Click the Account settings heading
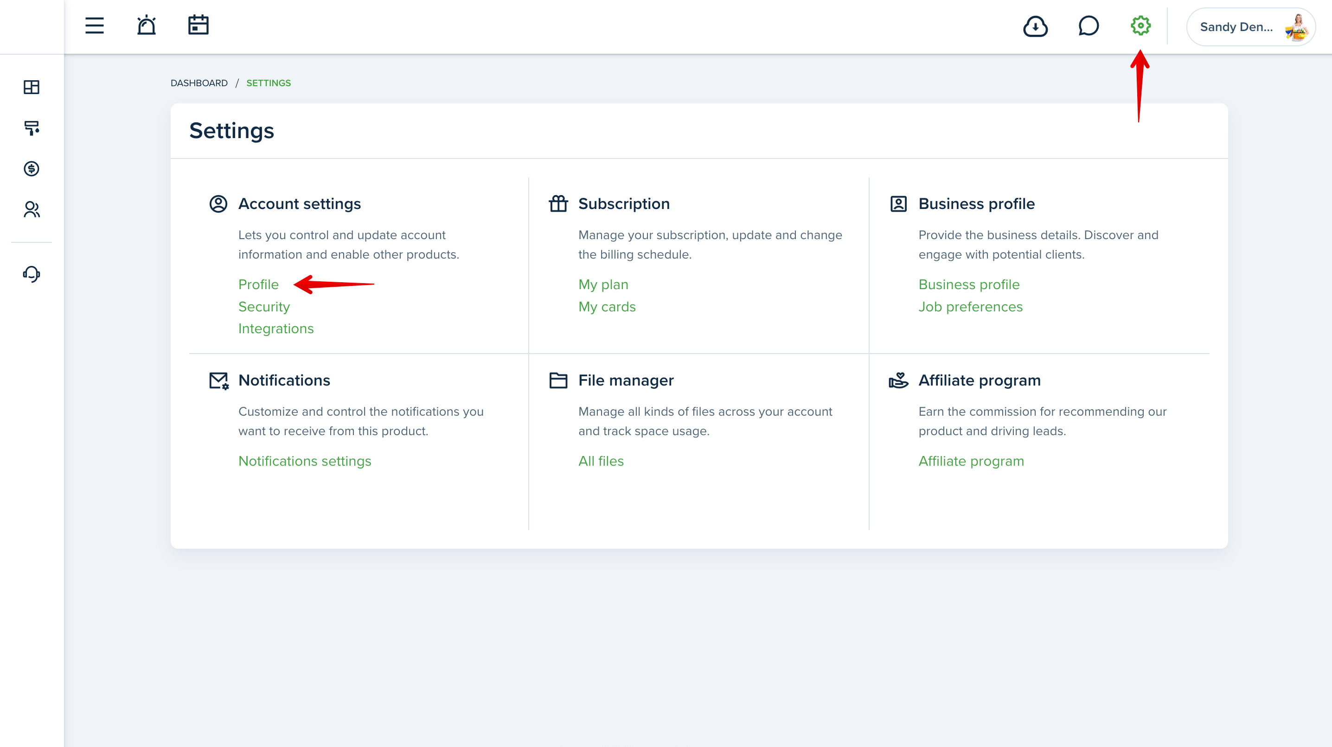The width and height of the screenshot is (1332, 747). point(300,204)
